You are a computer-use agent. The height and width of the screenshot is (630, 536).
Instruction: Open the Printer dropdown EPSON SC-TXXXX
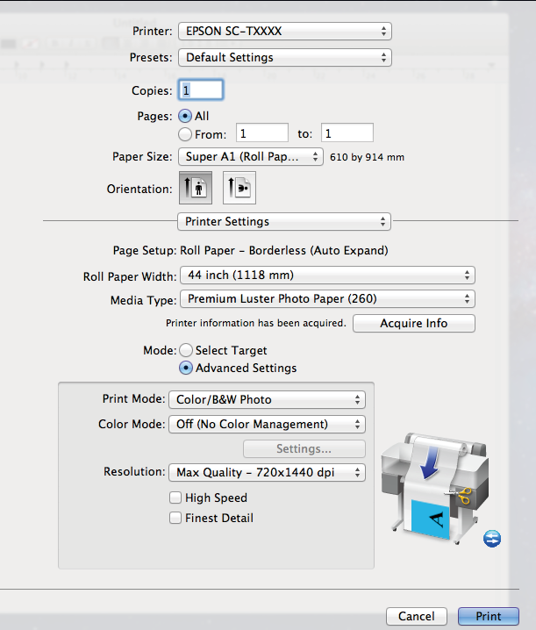285,32
